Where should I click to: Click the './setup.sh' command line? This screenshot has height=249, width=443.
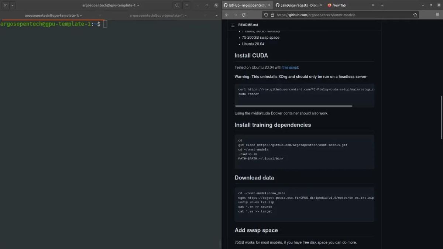coord(248,154)
